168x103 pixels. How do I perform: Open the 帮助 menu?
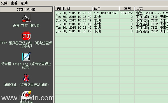coord(24,3)
